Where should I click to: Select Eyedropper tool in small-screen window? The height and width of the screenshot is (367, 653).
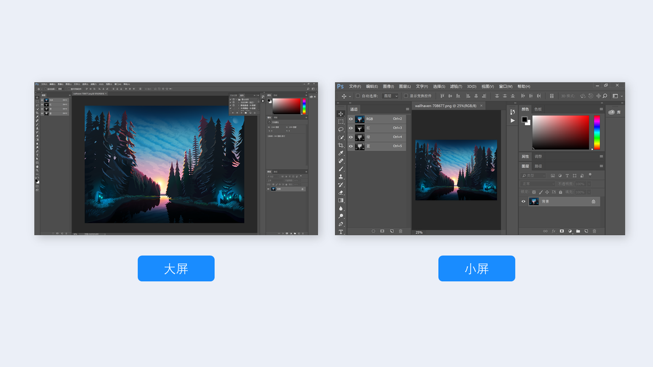click(x=341, y=153)
